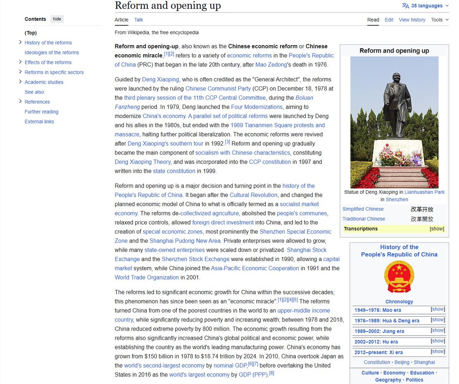This screenshot has height=384, width=459.
Task: Select the Edit tab
Action: [x=389, y=20]
